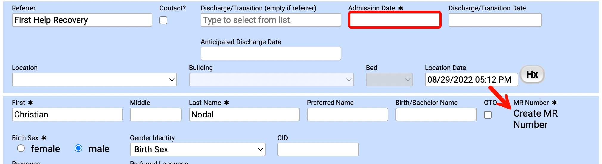This screenshot has width=602, height=164.
Task: Focus the Anticipated Discharge Date field
Action: [271, 53]
